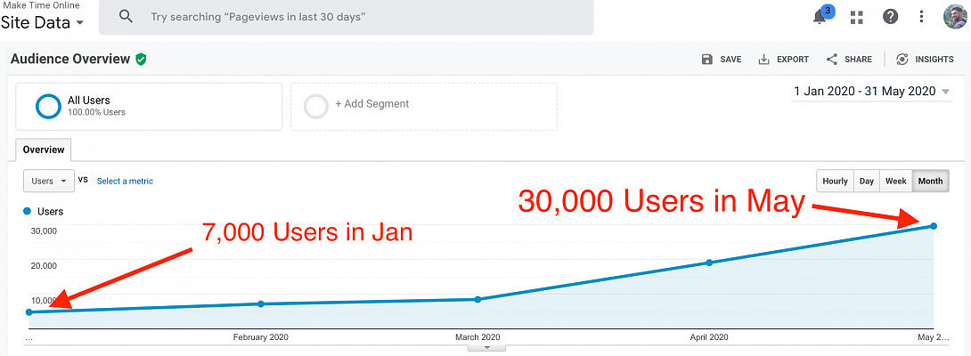Image resolution: width=971 pixels, height=356 pixels.
Task: Click the green verified shield icon
Action: coord(141,60)
